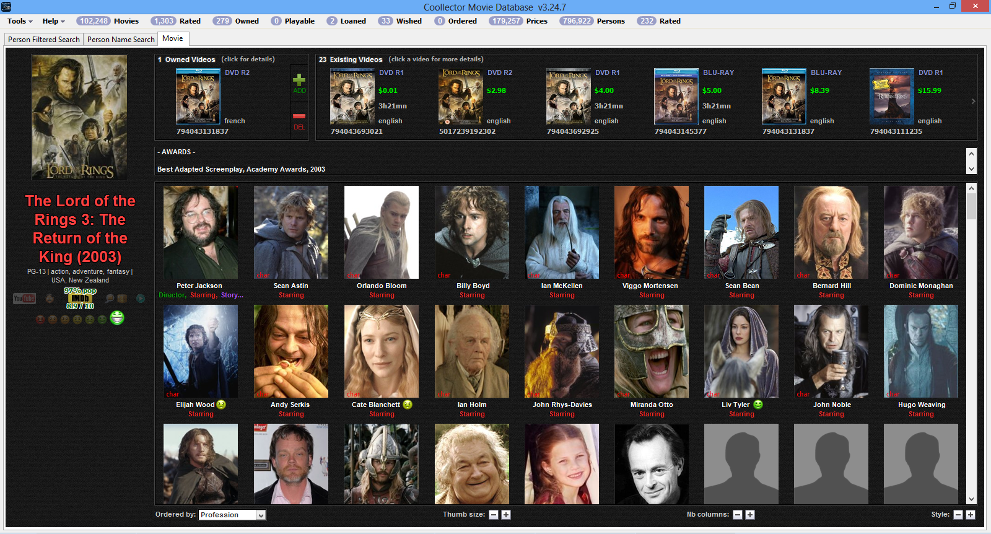
Task: Rate movie with the bright green grinning smiley
Action: tap(117, 318)
